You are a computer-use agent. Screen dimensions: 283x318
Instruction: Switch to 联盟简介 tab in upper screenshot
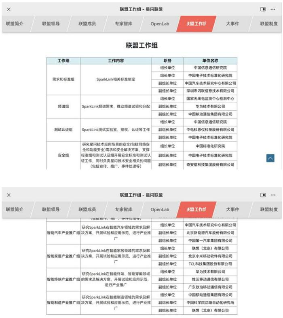point(15,24)
